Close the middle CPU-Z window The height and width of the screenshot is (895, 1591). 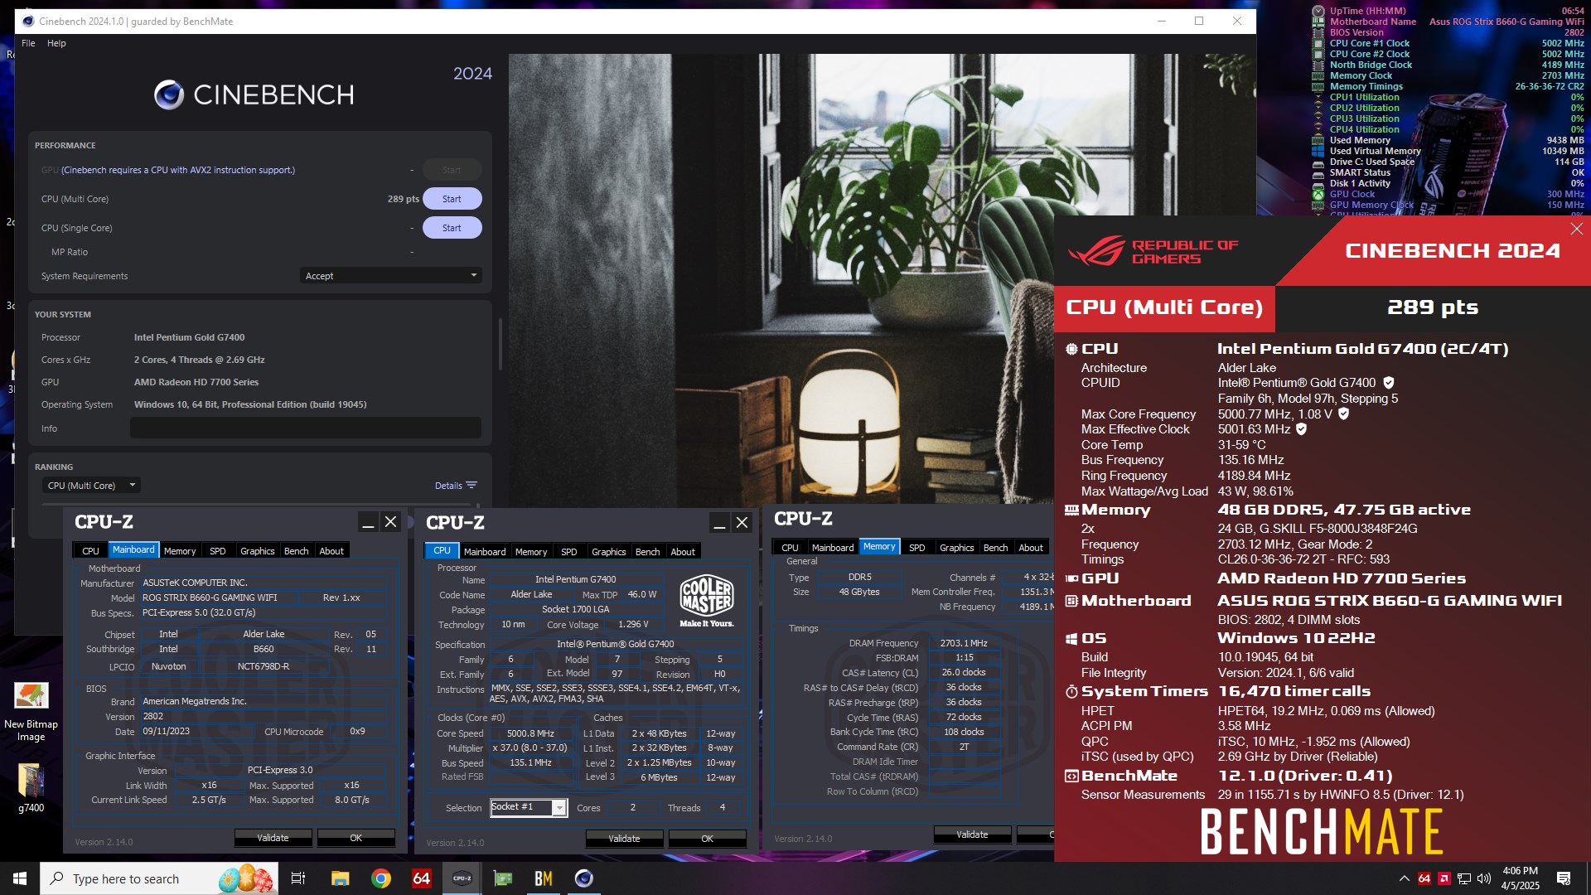click(x=742, y=523)
